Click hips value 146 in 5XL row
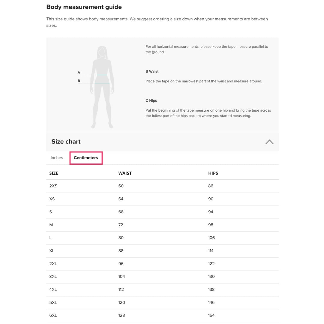324x324 pixels. click(211, 302)
